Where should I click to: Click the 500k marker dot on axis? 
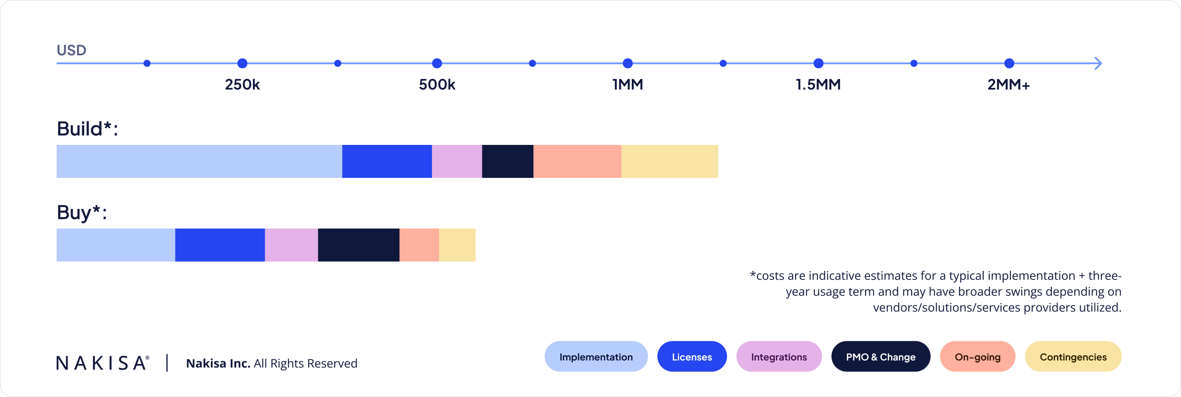pyautogui.click(x=437, y=63)
